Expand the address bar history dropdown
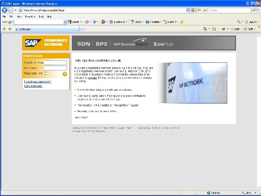261x196 pixels. pos(187,10)
